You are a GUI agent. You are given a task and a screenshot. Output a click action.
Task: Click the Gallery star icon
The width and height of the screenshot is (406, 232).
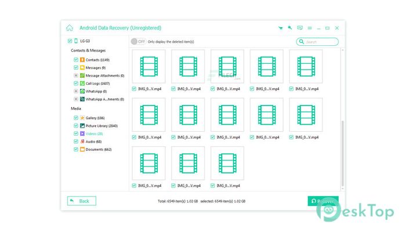(82, 118)
